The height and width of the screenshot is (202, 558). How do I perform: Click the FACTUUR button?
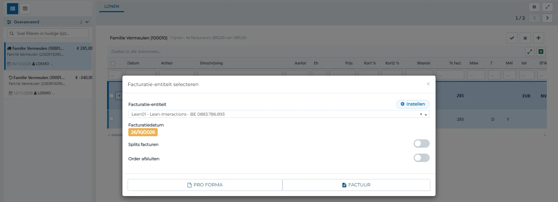pos(356,185)
